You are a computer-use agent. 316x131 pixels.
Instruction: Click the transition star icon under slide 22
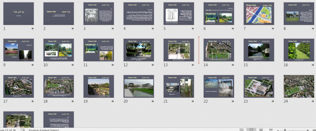coord(233,101)
